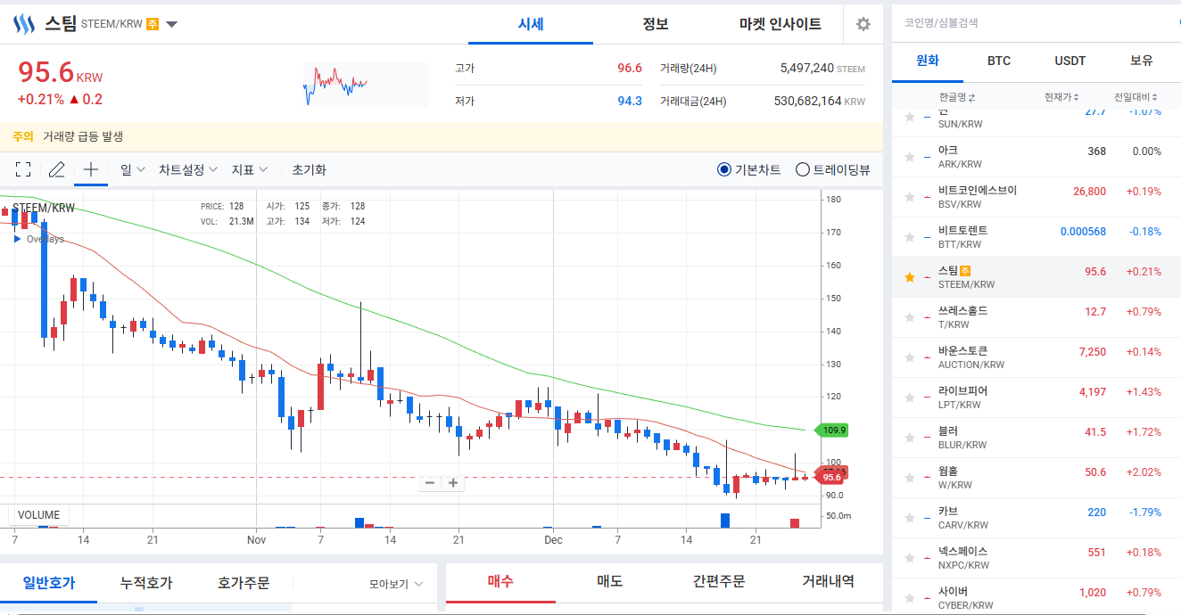The width and height of the screenshot is (1181, 615).
Task: Toggle favorite star for 넥스페이스 NXPC
Action: tap(910, 558)
